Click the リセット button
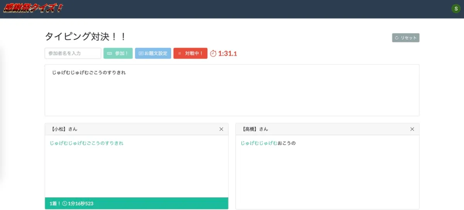The width and height of the screenshot is (464, 210). tap(406, 38)
